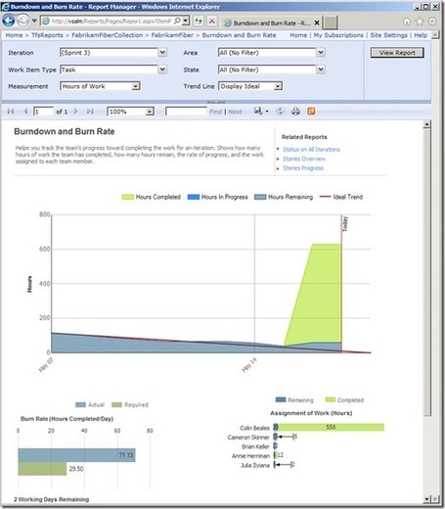The height and width of the screenshot is (509, 445).
Task: Click the View Report button
Action: [x=397, y=53]
